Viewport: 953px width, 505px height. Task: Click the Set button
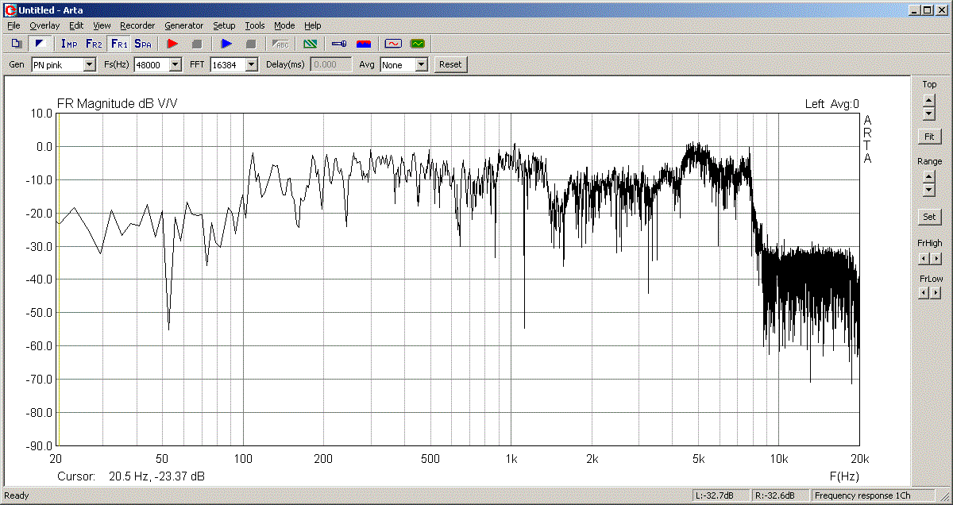928,216
